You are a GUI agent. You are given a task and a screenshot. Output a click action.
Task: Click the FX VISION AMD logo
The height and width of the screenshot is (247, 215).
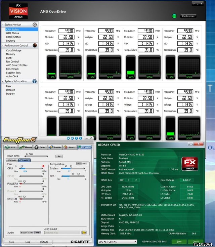18,11
